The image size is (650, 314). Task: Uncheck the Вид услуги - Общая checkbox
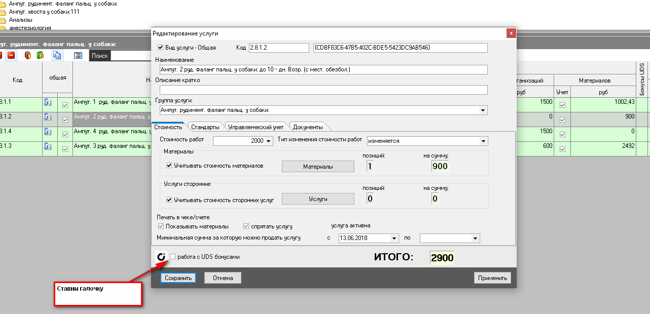(x=161, y=48)
